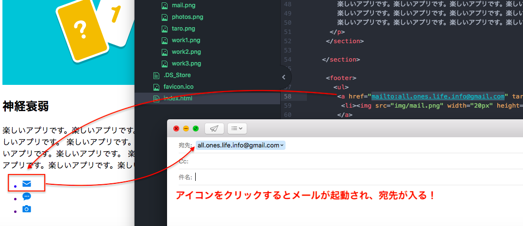Click the blue mail icon on webpage
The image size is (523, 226).
click(x=27, y=184)
